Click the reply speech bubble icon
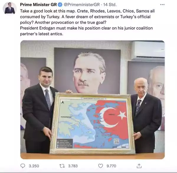Image resolution: width=177 pixels, height=173 pixels. coord(23,166)
